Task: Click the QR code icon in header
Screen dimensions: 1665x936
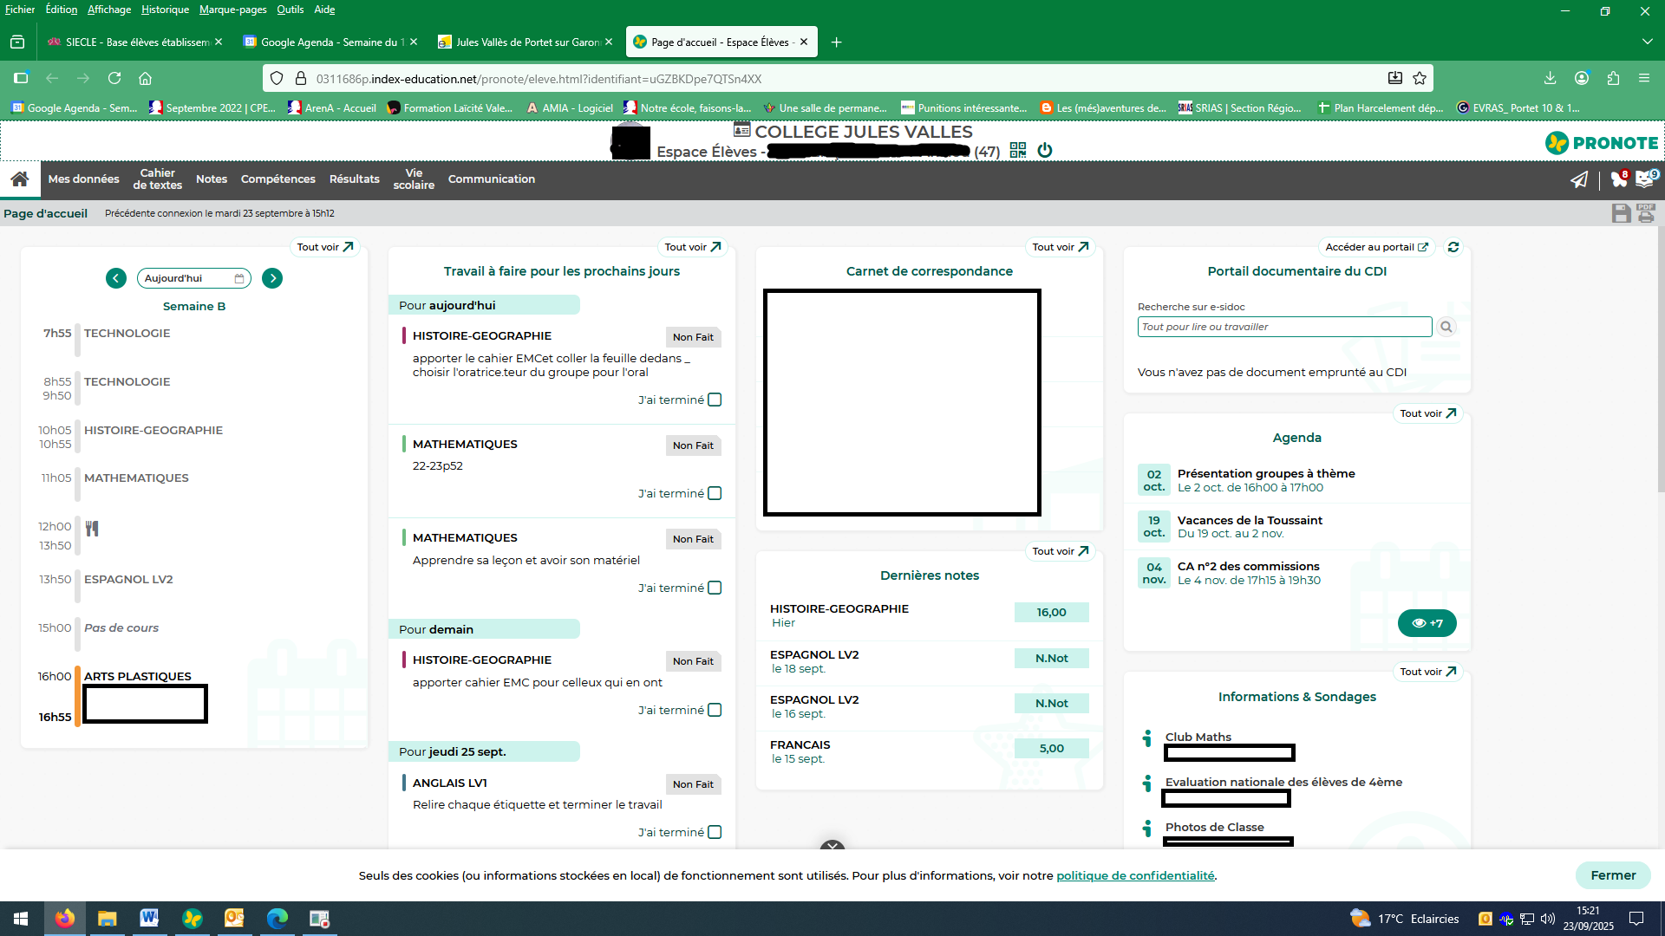Action: point(1018,151)
